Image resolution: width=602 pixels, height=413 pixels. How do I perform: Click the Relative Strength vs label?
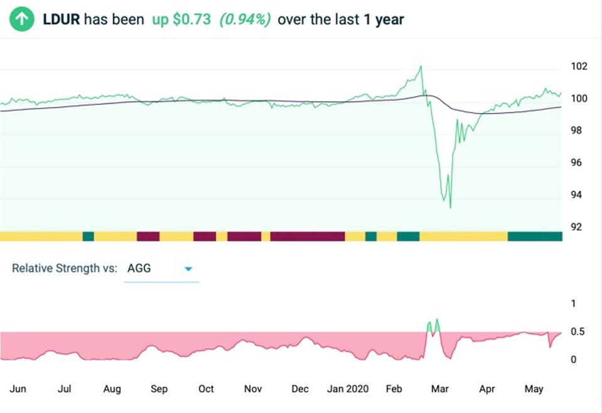tap(65, 268)
